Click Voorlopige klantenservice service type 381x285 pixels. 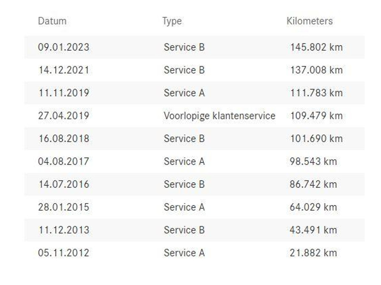[220, 116]
